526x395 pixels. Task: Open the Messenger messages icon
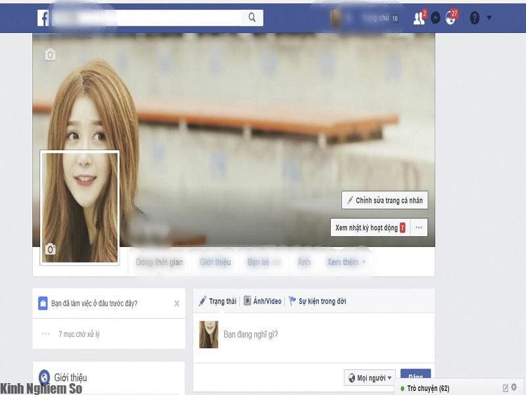[x=435, y=18]
